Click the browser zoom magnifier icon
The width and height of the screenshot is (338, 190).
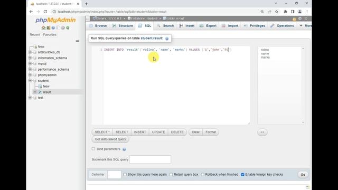click(x=262, y=12)
